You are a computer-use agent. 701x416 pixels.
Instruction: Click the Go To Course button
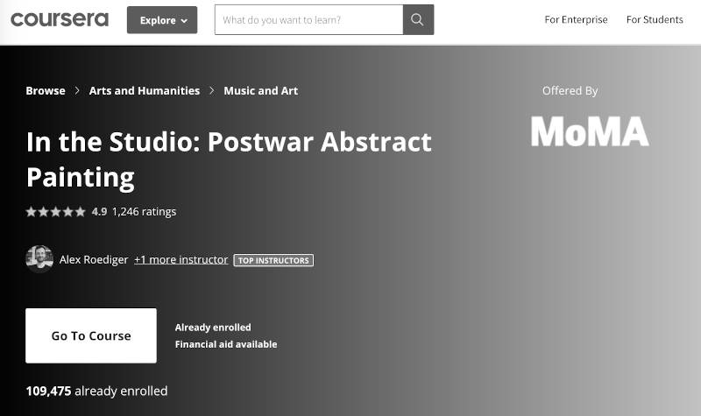pos(91,335)
